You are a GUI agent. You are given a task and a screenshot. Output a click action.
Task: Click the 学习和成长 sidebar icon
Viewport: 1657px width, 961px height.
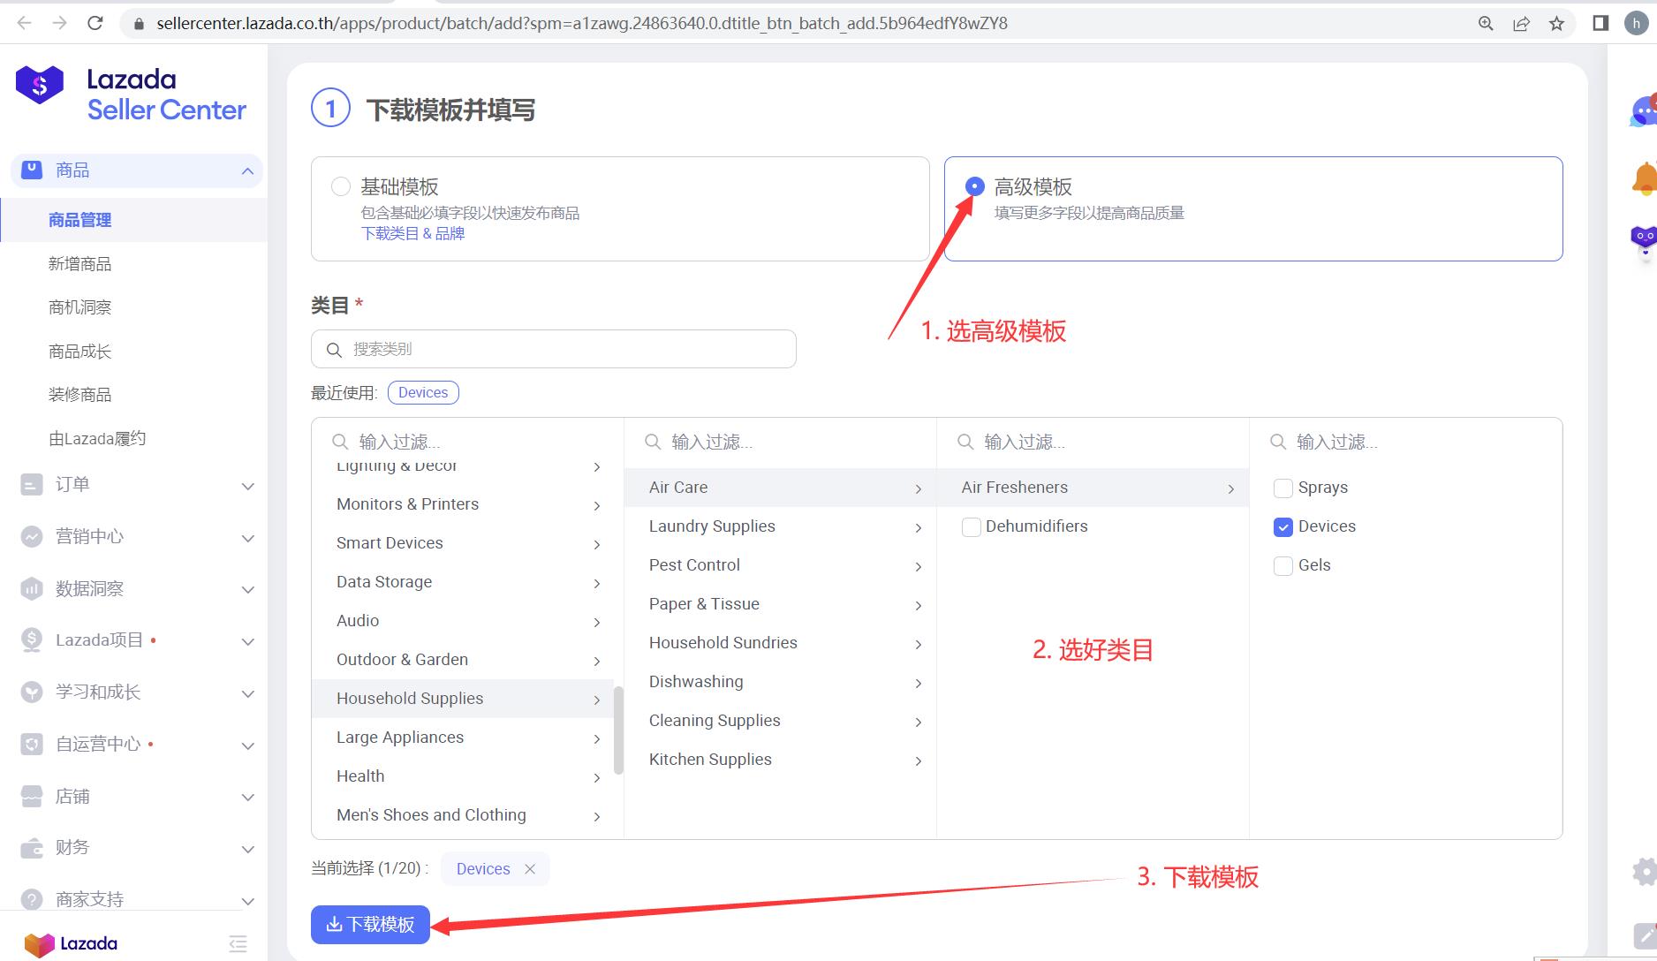coord(32,692)
